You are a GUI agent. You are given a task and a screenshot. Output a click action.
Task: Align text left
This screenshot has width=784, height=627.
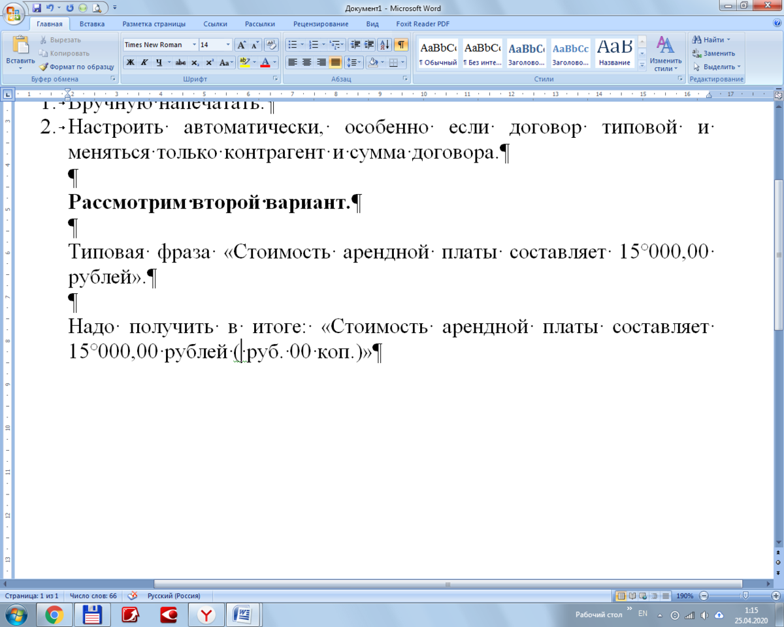pyautogui.click(x=292, y=63)
